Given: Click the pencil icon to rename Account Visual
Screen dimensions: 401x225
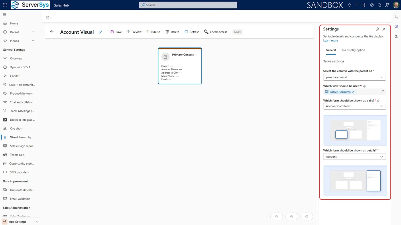Looking at the screenshot, I should pos(101,32).
